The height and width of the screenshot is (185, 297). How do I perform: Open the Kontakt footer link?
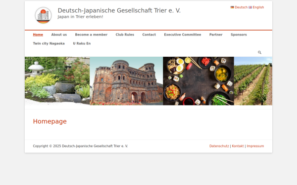[x=238, y=146]
